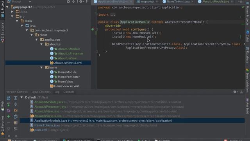
Task: Select AboutUsModule class in project tree
Action: click(69, 49)
